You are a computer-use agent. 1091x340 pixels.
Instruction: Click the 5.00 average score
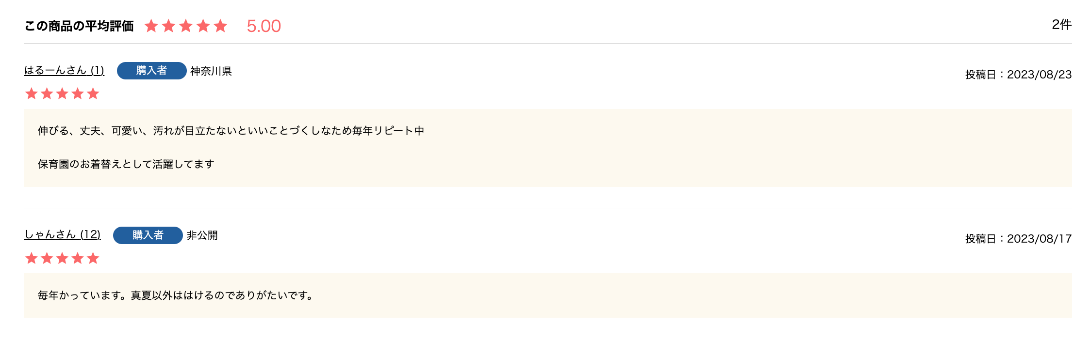point(264,26)
